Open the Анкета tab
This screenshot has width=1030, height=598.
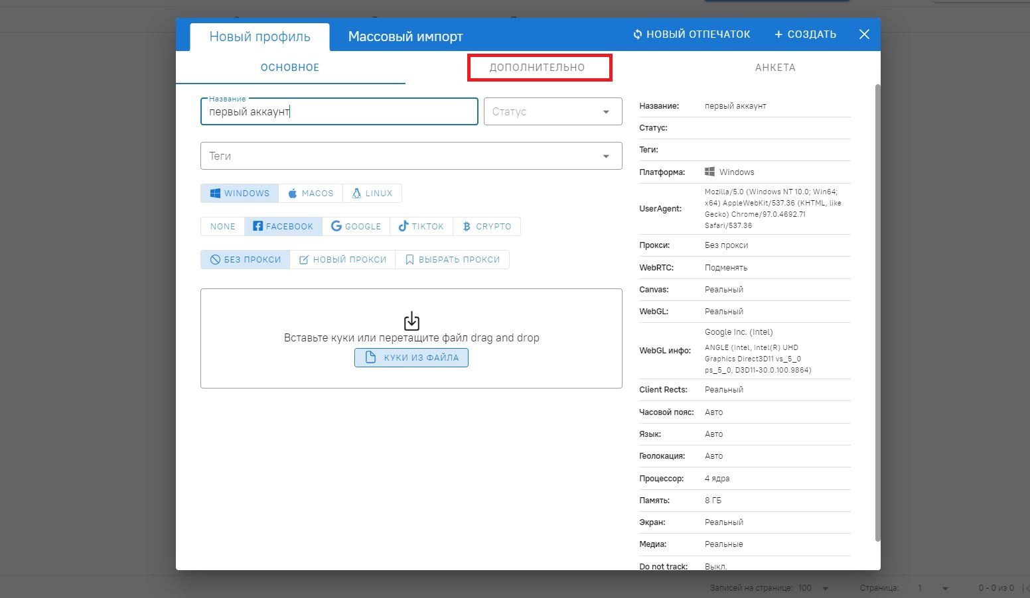775,68
